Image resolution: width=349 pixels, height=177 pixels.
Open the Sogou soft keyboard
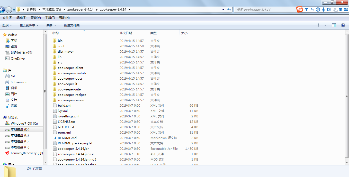click(329, 10)
